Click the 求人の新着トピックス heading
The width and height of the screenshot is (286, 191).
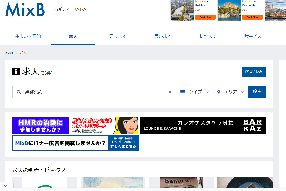tap(39, 170)
